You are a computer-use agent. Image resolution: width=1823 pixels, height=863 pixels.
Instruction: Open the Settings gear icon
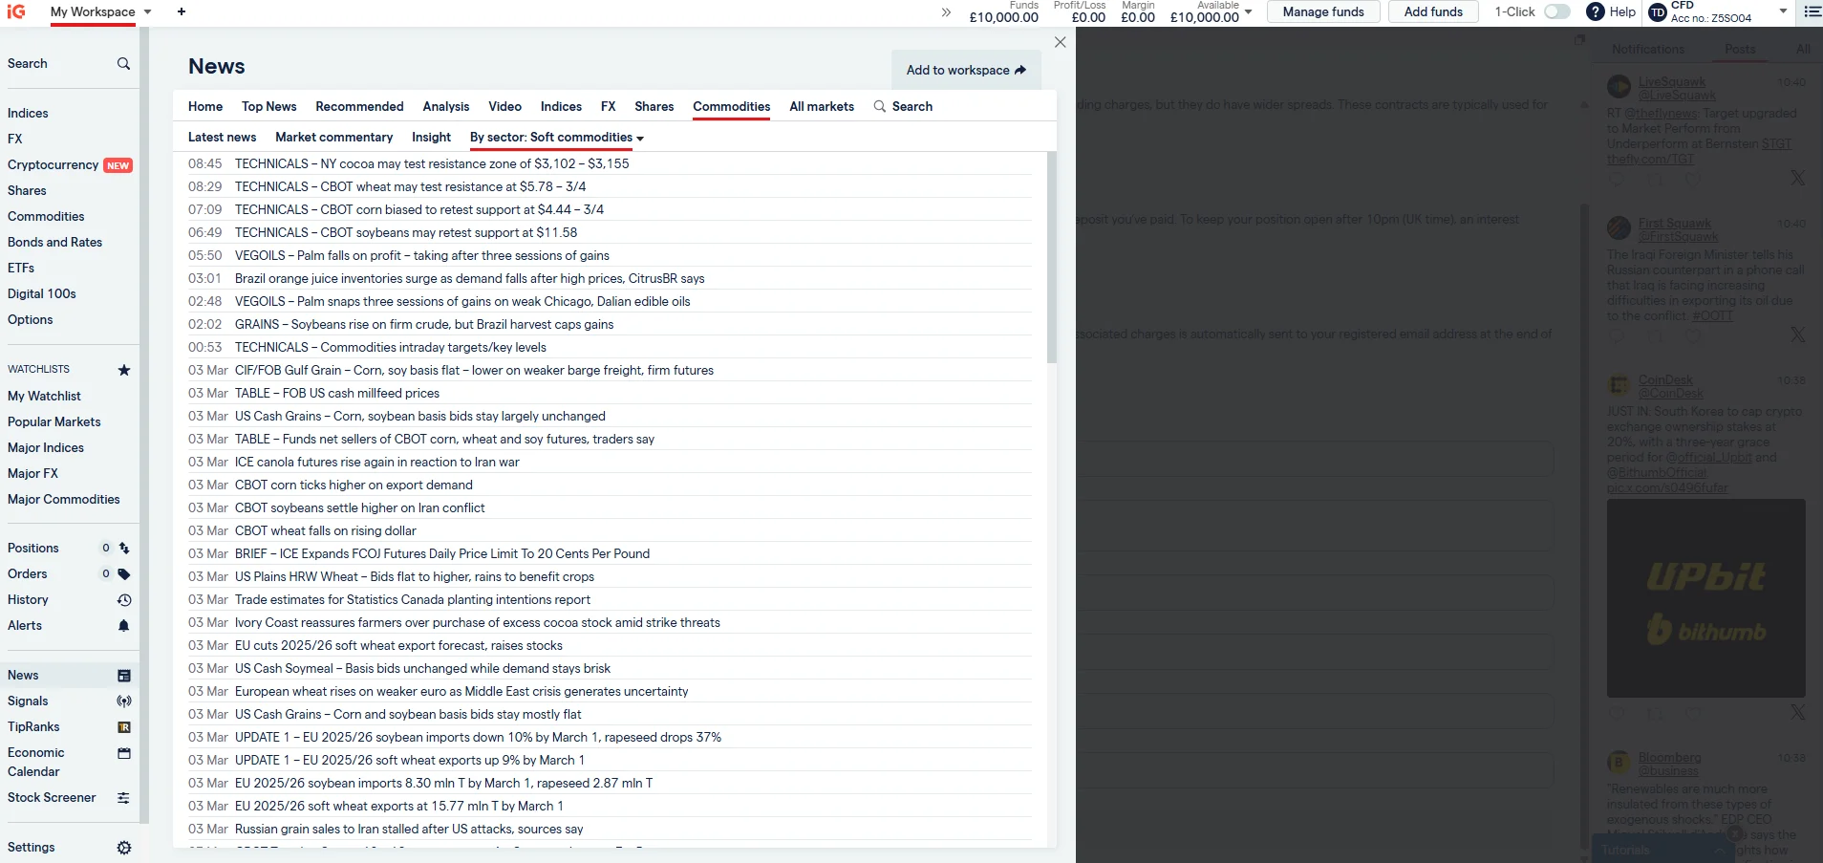coord(123,847)
